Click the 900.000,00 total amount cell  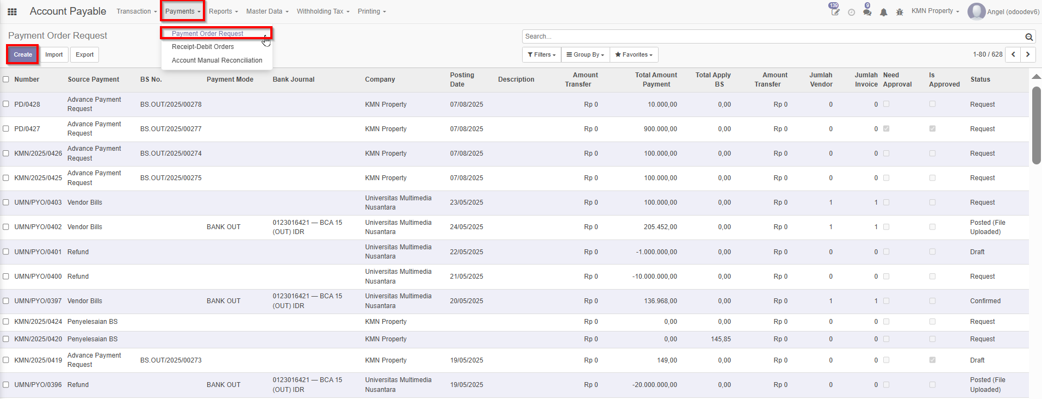click(660, 129)
